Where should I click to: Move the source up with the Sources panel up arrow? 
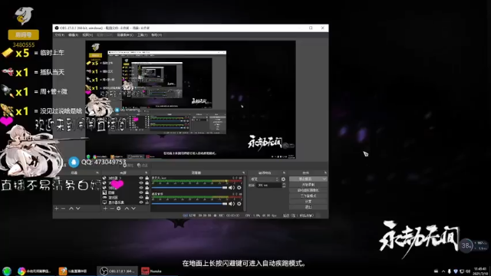click(x=127, y=209)
